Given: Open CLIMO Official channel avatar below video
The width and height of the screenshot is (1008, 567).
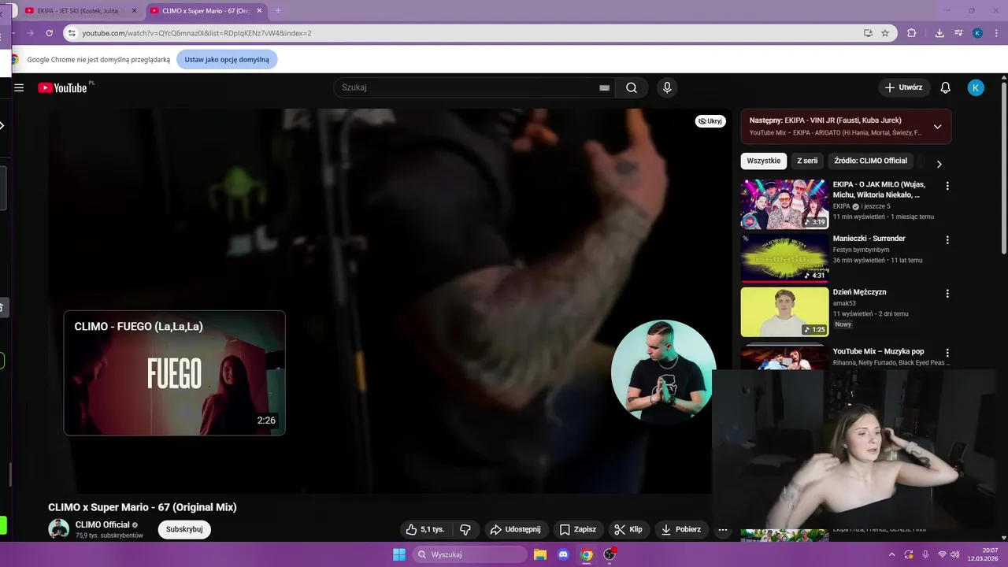Looking at the screenshot, I should tap(59, 529).
